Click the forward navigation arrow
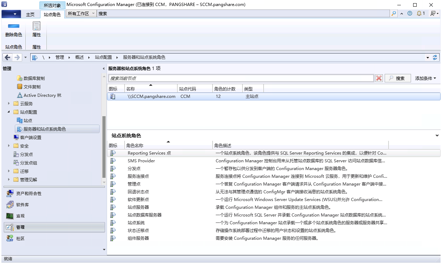 tap(18, 57)
